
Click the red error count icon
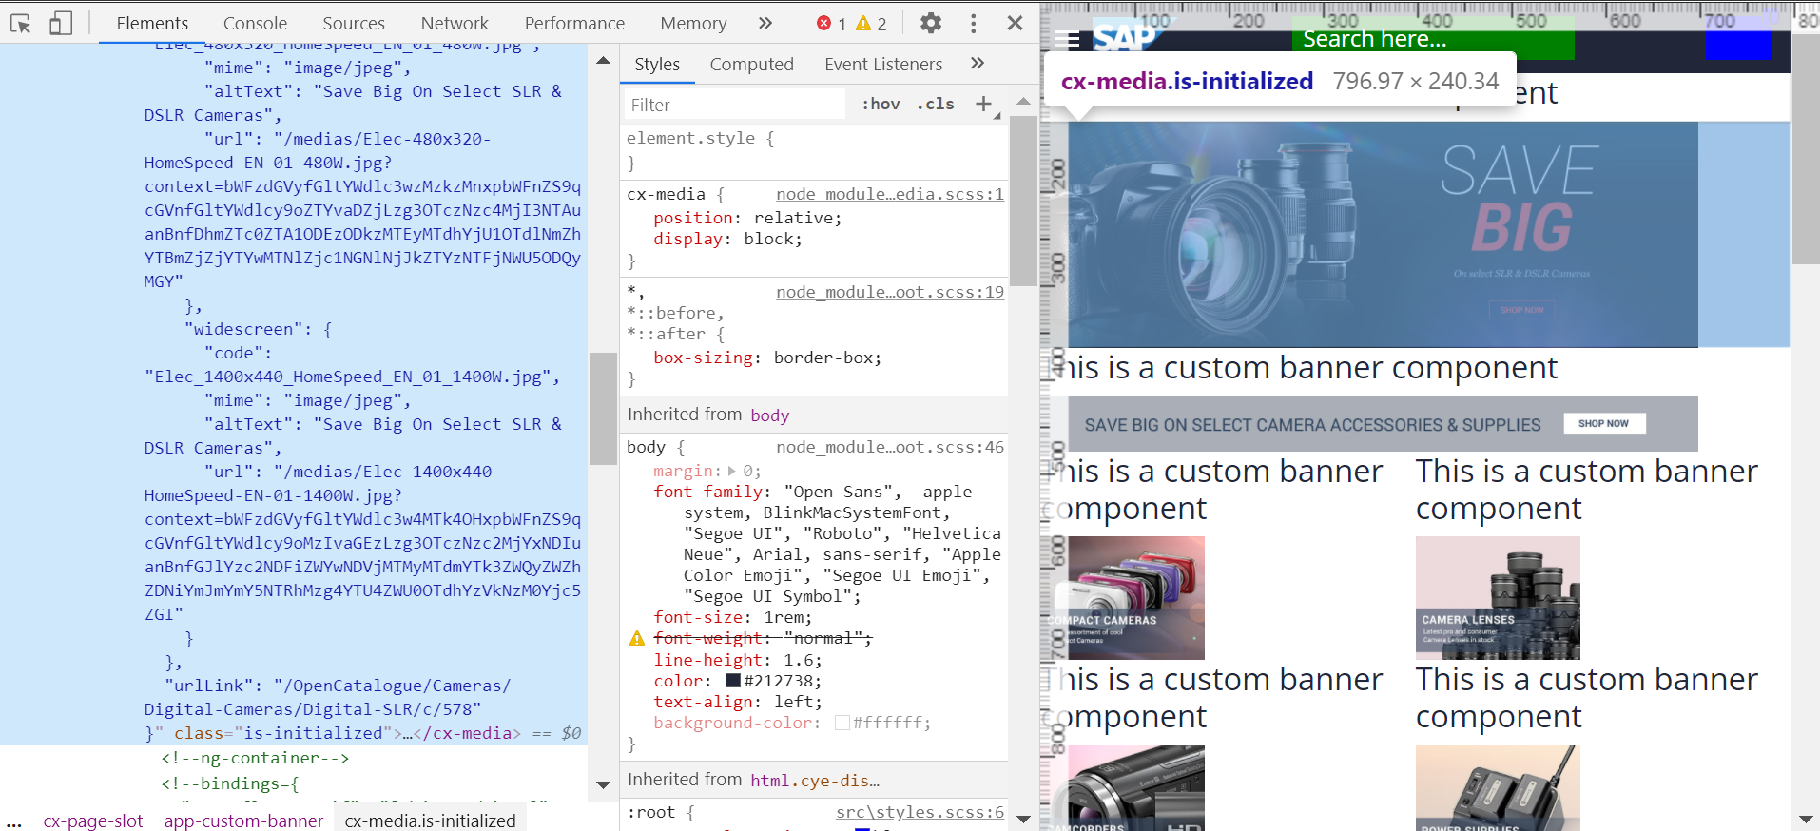pos(823,23)
